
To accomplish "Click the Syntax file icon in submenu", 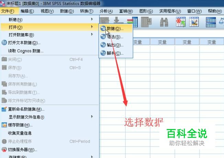I will (x=103, y=37).
